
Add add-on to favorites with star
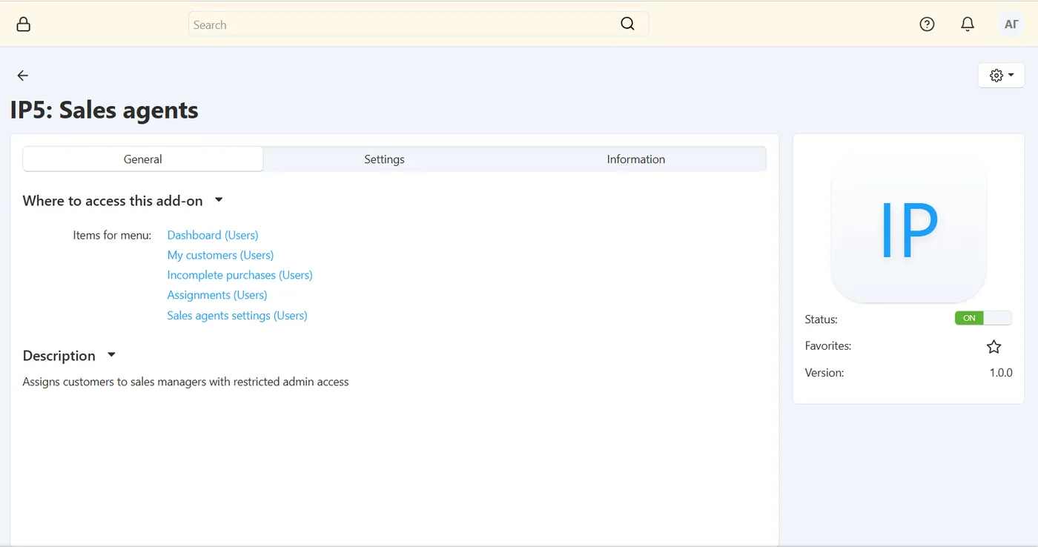pyautogui.click(x=994, y=346)
